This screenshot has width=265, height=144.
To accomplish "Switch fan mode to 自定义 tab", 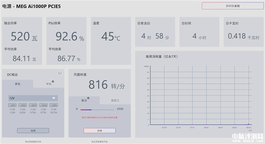I will 115,100.
